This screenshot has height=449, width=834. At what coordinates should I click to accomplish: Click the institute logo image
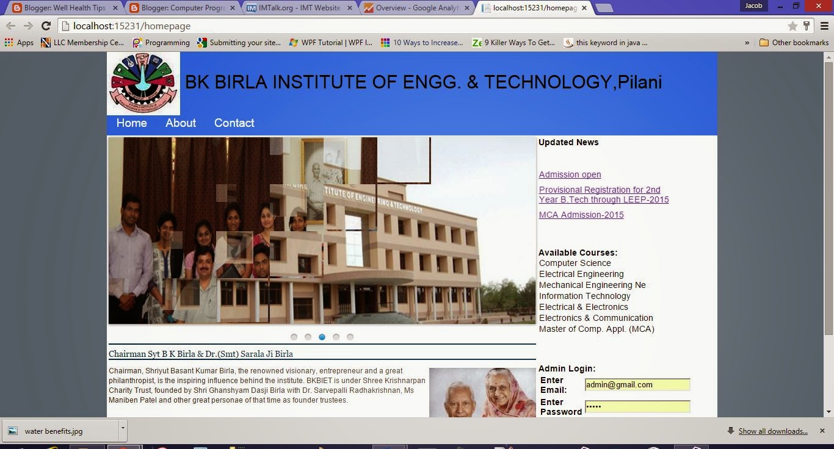(143, 84)
